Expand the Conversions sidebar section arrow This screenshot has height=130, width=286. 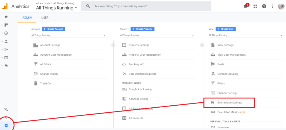pos(2,66)
